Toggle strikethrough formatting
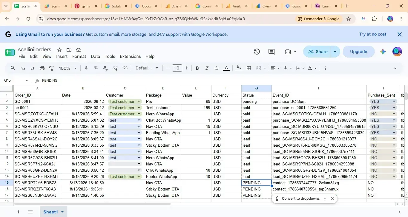 [x=217, y=68]
